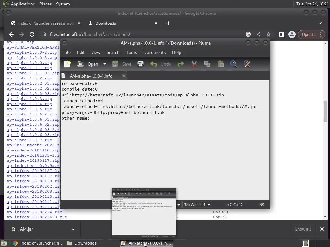The height and width of the screenshot is (247, 330).
Task: Close the AM-alpha-1.0.0-1.info document tab
Action: click(x=124, y=76)
